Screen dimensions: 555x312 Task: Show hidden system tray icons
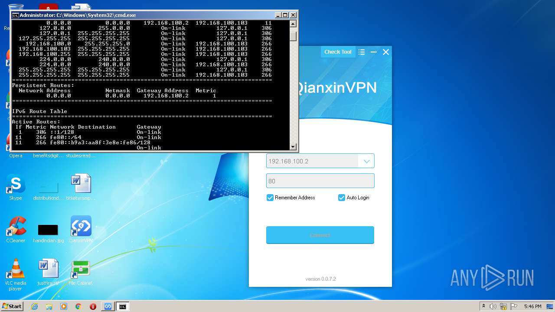(483, 306)
